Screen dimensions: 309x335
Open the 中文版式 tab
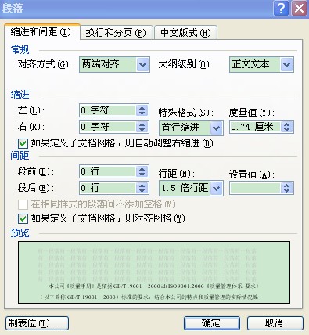coord(185,33)
